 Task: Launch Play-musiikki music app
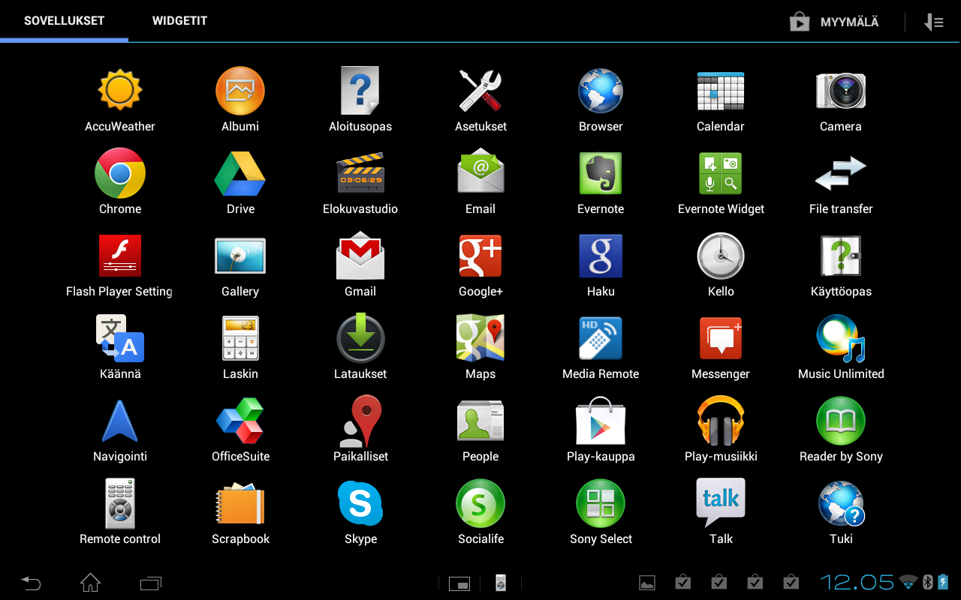pyautogui.click(x=721, y=421)
